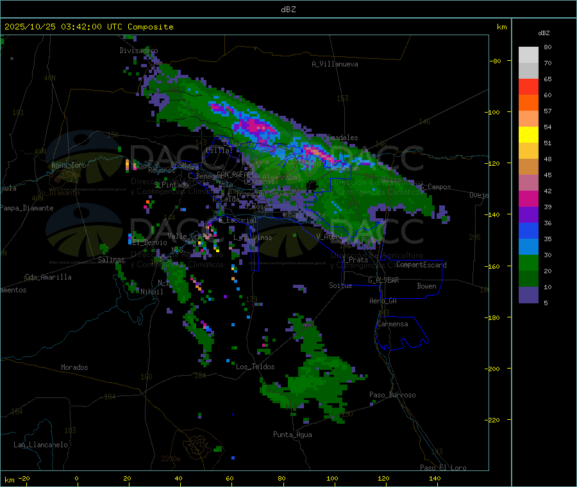Image resolution: width=577 pixels, height=487 pixels.
Task: Click the Cda_Amarilla map label
Action: [x=48, y=277]
